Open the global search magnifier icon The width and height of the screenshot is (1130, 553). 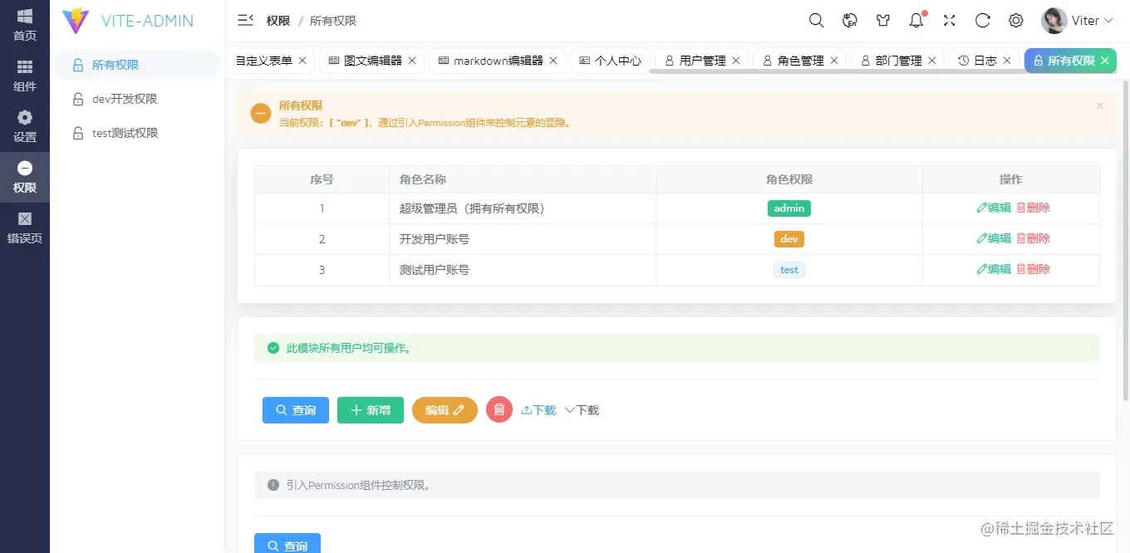[816, 20]
